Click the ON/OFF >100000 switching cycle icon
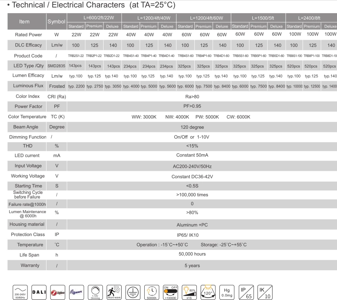Image resolution: width=337 pixels, height=300 pixels. tap(170, 292)
